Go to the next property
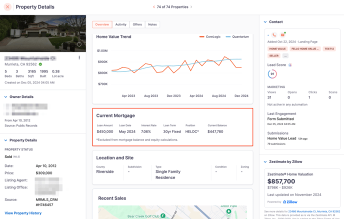This screenshot has width=344, height=219. pos(191,7)
